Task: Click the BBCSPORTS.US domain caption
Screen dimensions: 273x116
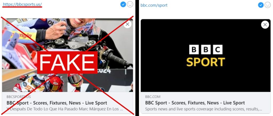Action: point(19,97)
